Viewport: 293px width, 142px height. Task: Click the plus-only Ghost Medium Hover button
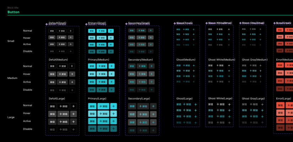(x=194, y=71)
